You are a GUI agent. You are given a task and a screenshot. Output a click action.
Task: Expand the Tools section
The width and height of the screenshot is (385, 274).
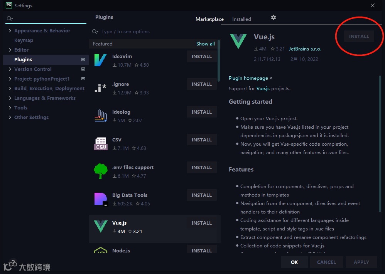(10, 108)
